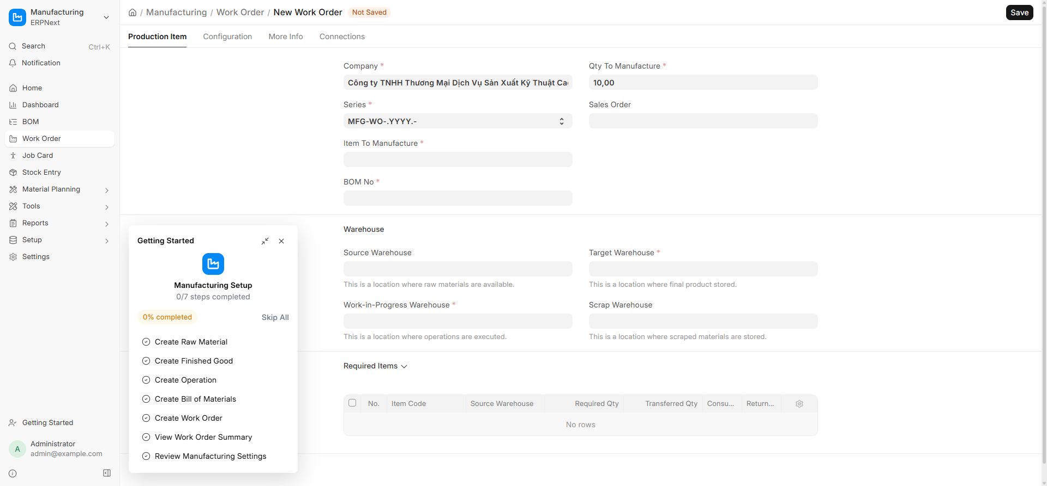The width and height of the screenshot is (1047, 486).
Task: Click the home icon in breadcrumb
Action: (133, 13)
